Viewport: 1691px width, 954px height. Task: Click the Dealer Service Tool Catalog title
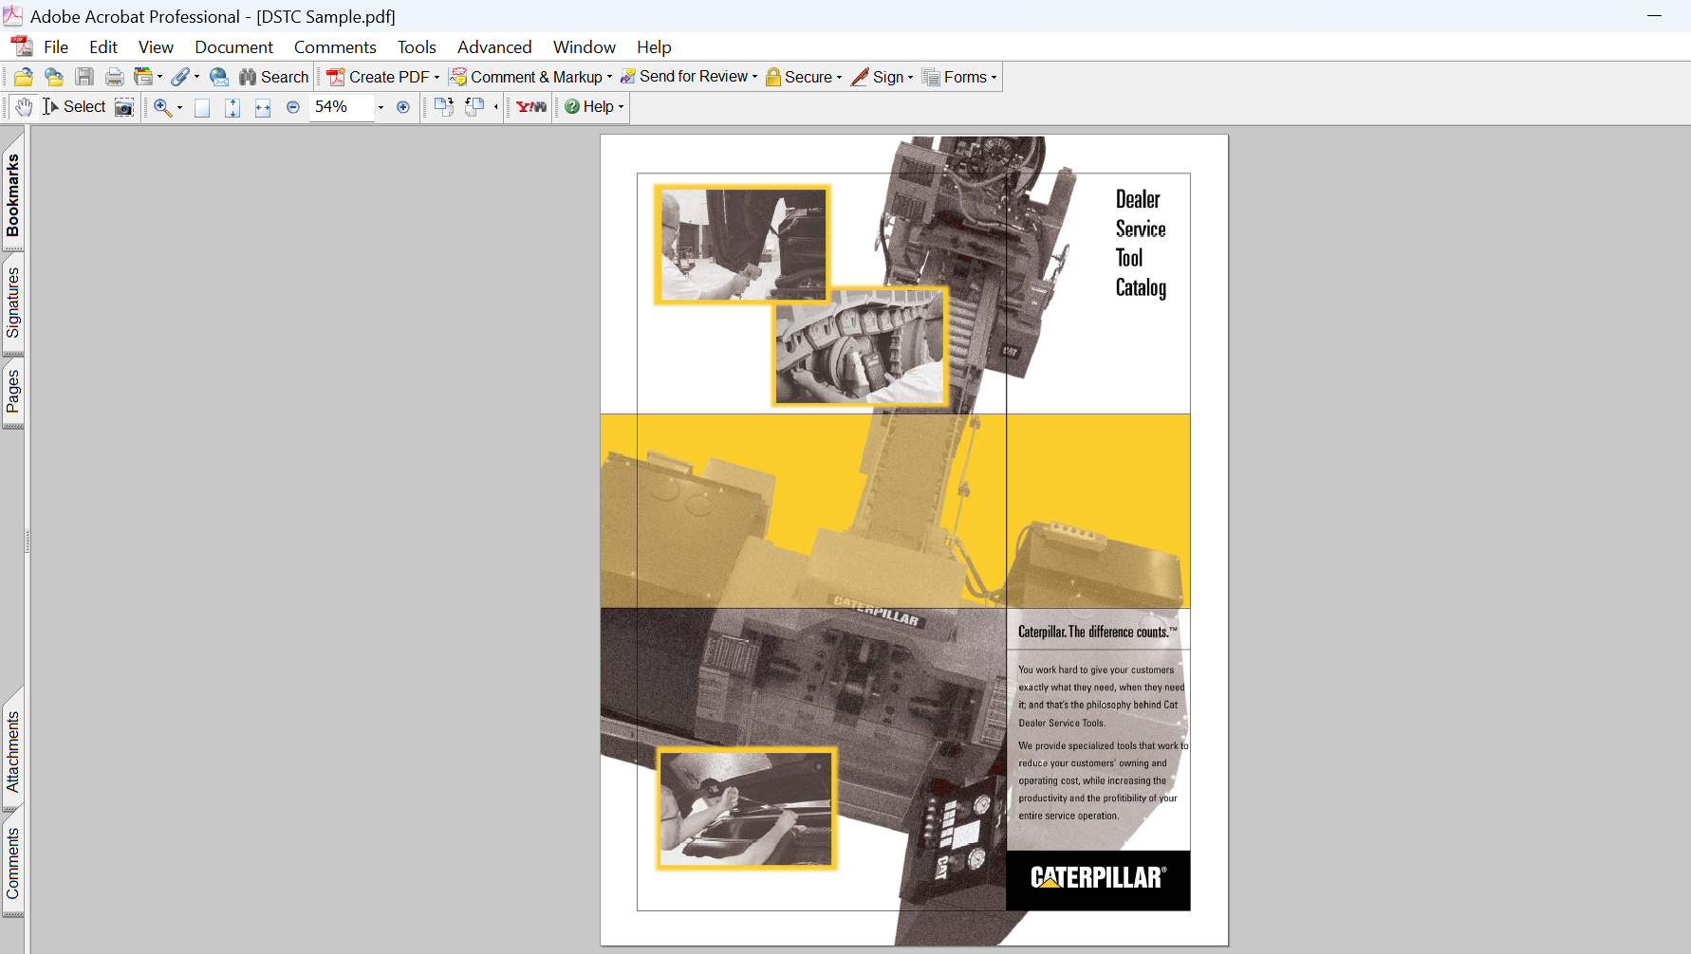click(x=1141, y=244)
